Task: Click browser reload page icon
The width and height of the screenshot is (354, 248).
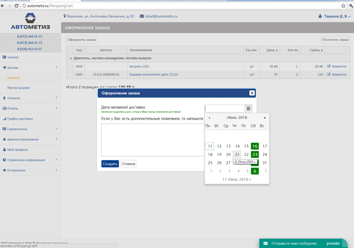Action: point(16,6)
